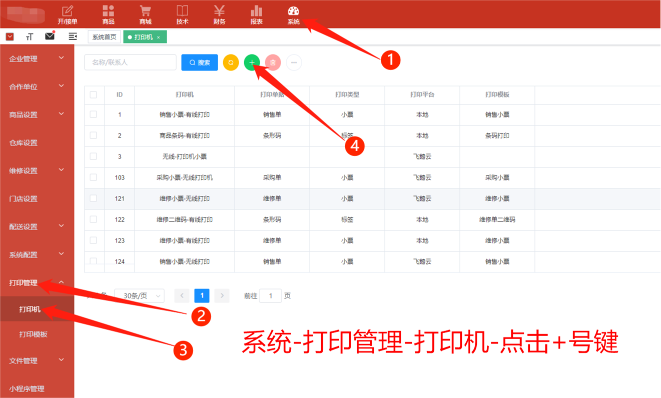Click the 打印类型 column header
Viewport: 661px width, 398px height.
point(347,94)
